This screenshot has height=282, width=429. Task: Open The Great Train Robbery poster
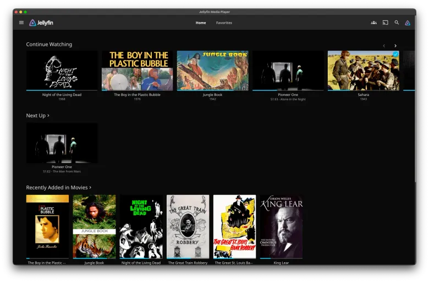pyautogui.click(x=188, y=226)
